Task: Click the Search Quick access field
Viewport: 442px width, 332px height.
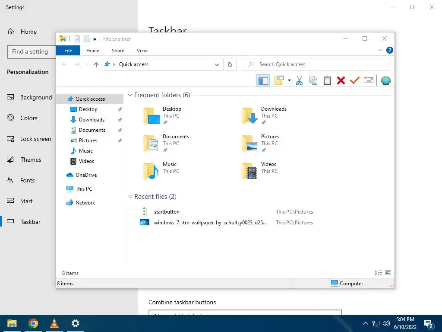Action: pos(316,64)
